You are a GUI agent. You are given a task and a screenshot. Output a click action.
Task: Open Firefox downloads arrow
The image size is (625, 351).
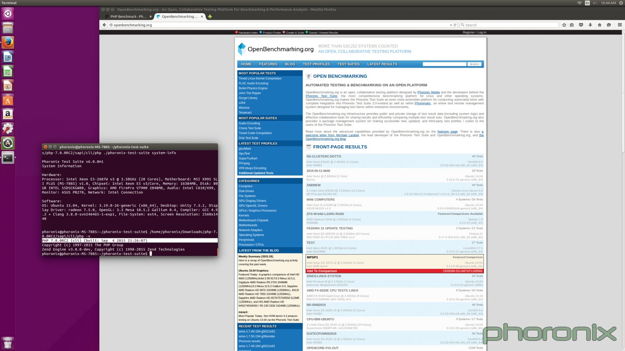[x=590, y=25]
